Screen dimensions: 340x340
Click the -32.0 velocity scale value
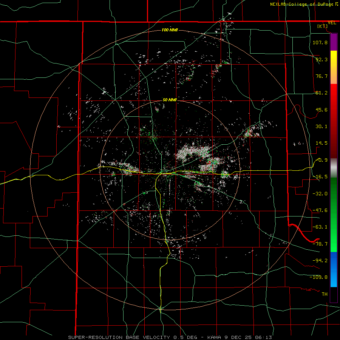(x=320, y=194)
